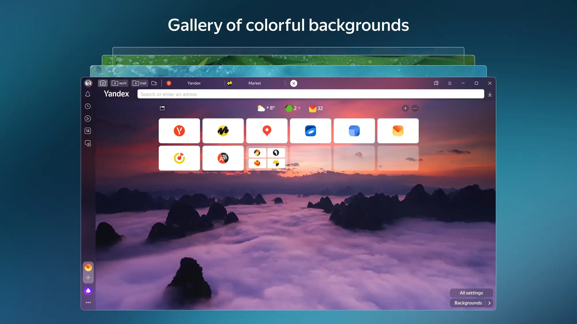Screen dimensions: 577x324
Task: Take a screenshot using the sidebar camera tool
Action: 88,143
